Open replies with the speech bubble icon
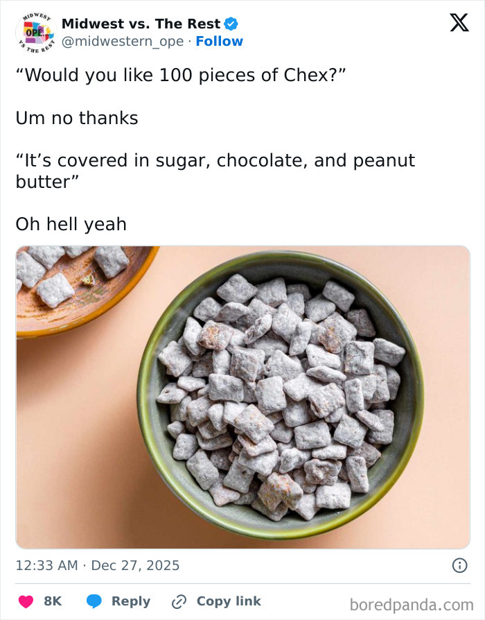This screenshot has height=620, width=485. (94, 601)
